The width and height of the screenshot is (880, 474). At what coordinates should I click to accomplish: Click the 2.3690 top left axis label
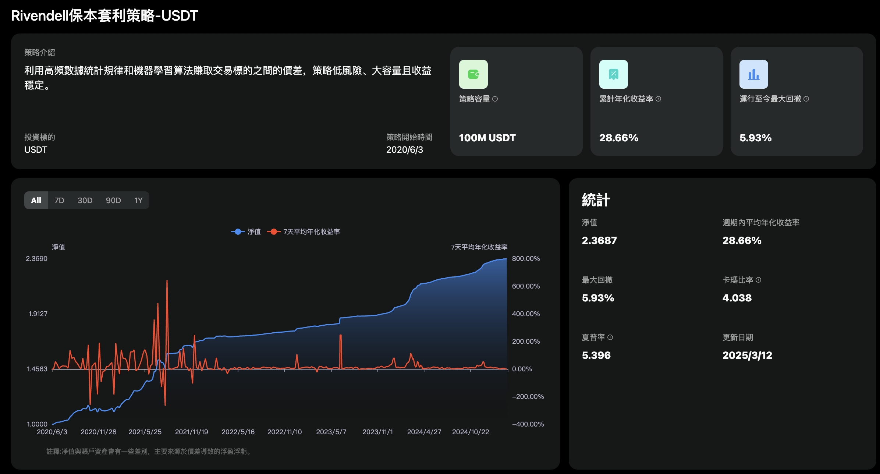pos(36,259)
